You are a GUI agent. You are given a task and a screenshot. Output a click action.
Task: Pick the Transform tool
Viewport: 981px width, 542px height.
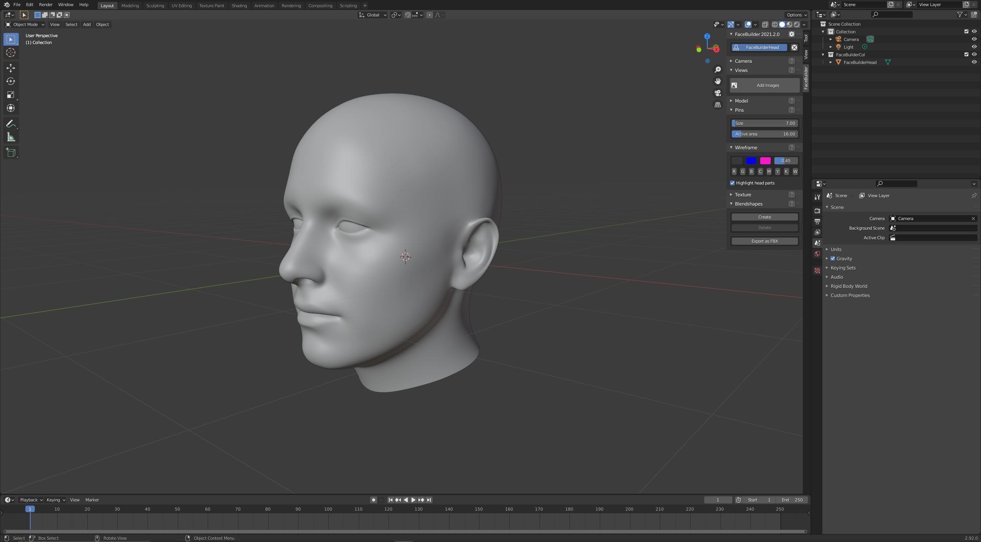click(x=11, y=108)
